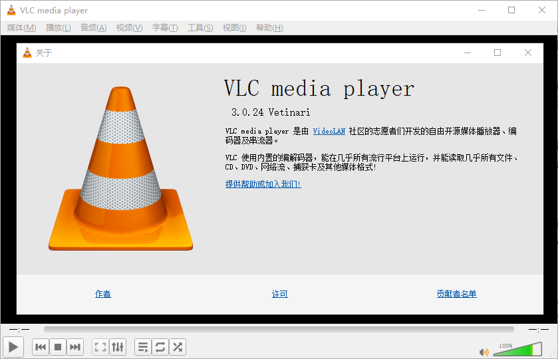Close the main VLC media player window

(x=542, y=11)
